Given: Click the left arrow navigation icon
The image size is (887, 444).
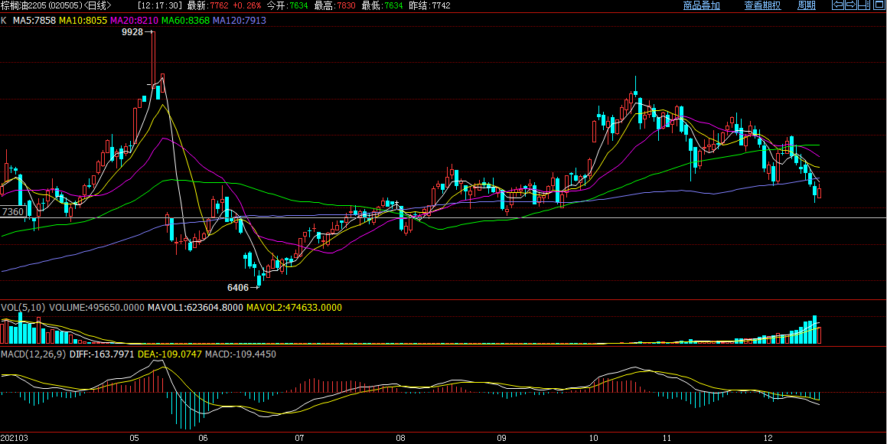Looking at the screenshot, I should (838, 5).
